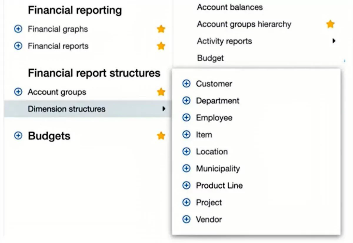Click plus icon next to Financial graphs
This screenshot has width=353, height=243.
coord(18,29)
